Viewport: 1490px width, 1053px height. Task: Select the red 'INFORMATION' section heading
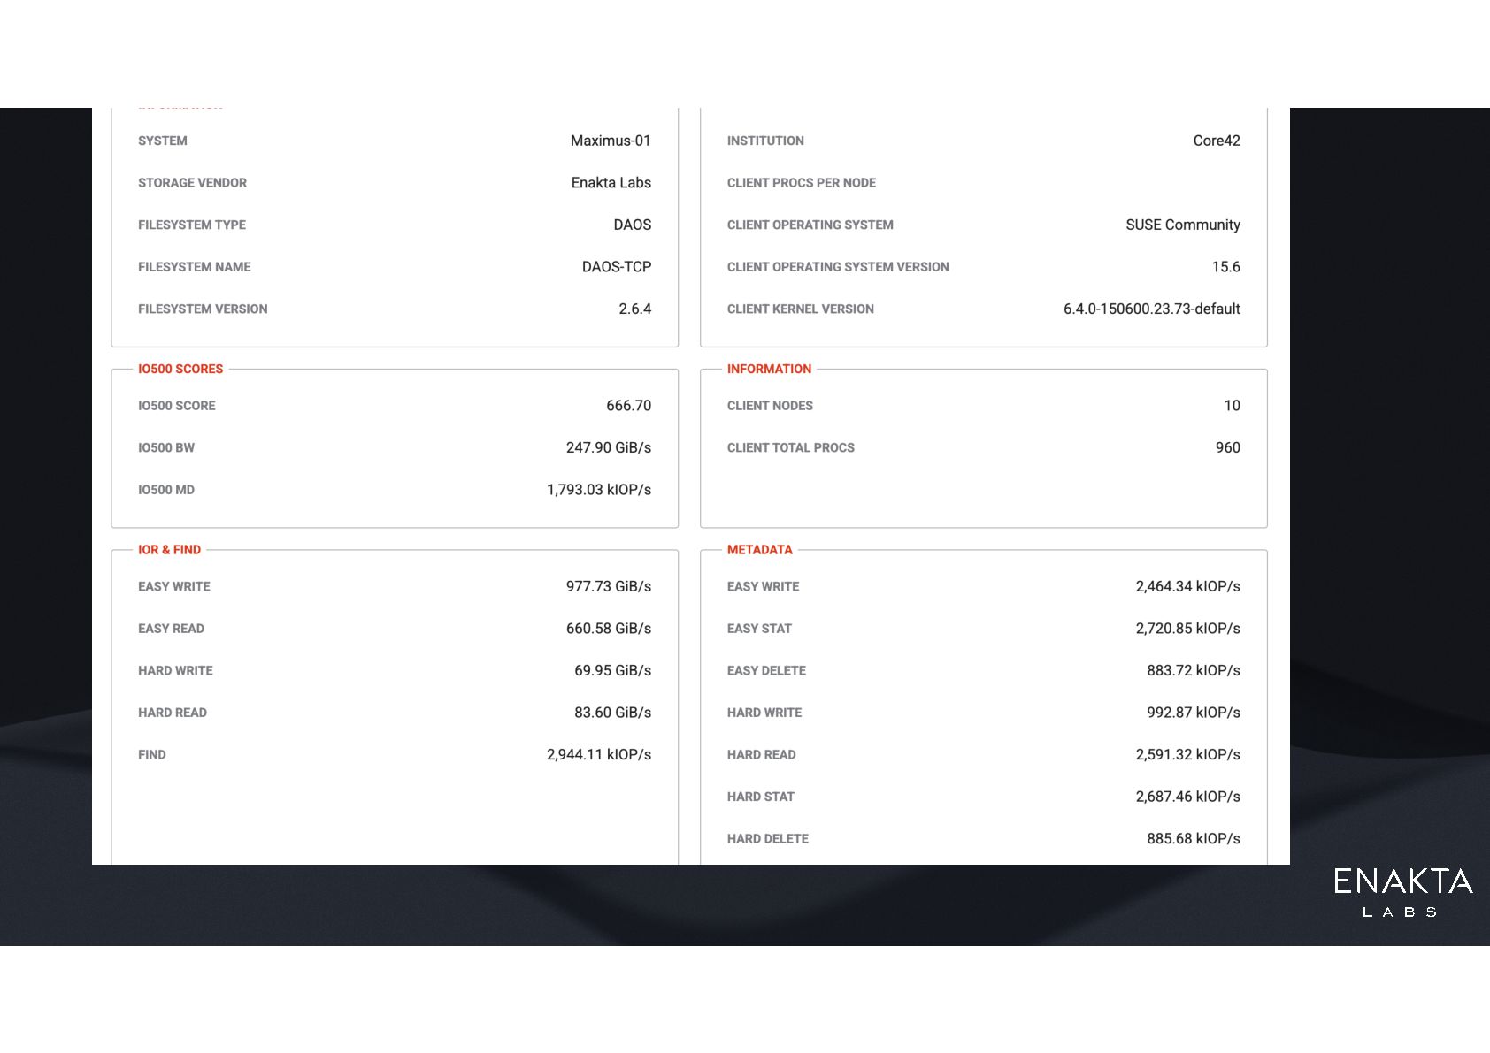[769, 369]
